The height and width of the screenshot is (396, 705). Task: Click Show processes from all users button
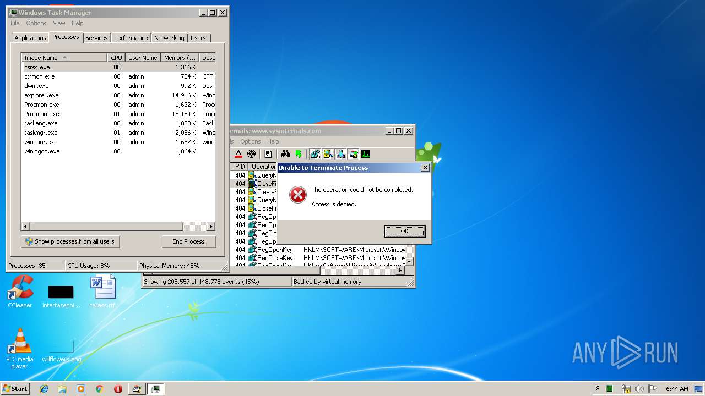[x=70, y=241]
